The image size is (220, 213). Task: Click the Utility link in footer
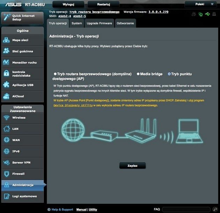click(93, 210)
